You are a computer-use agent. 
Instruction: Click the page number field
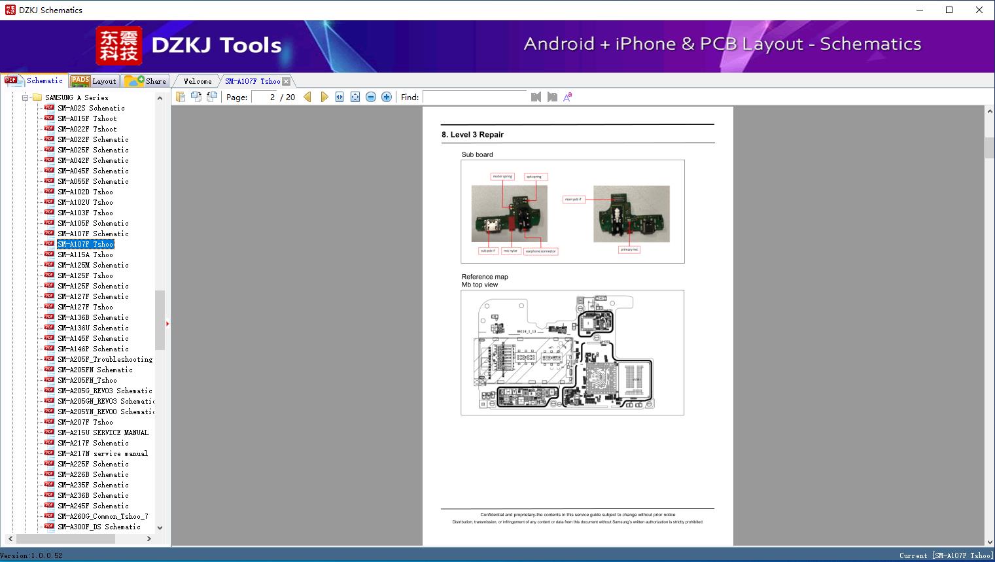[x=264, y=97]
